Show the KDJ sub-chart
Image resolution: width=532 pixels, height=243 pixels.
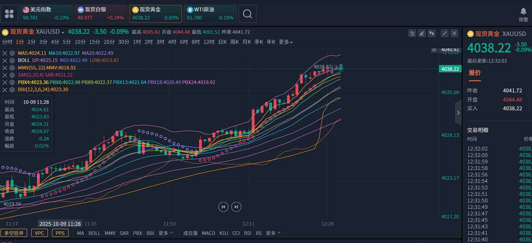[x=224, y=233]
